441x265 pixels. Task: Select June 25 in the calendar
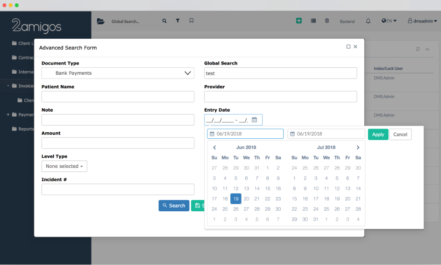click(x=225, y=209)
